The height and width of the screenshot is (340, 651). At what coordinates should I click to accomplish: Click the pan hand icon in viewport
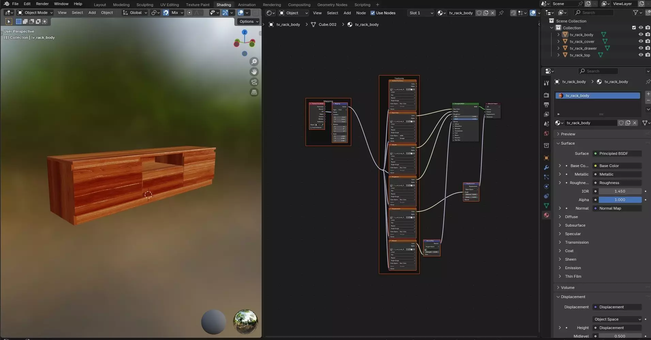[x=254, y=72]
